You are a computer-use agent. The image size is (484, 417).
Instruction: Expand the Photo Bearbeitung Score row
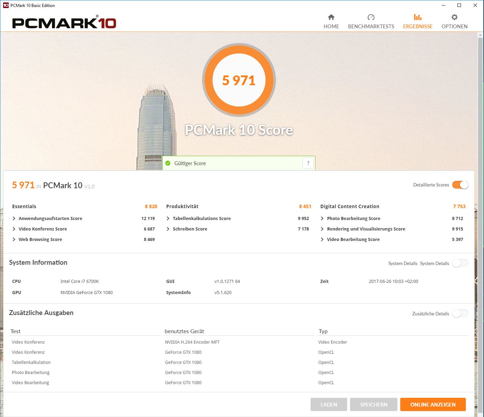tap(322, 218)
